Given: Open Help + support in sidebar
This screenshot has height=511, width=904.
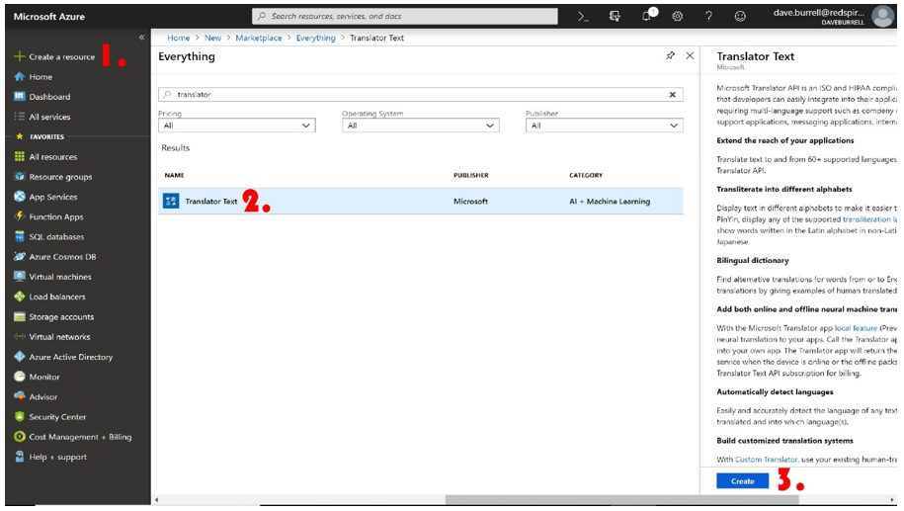Looking at the screenshot, I should point(57,457).
